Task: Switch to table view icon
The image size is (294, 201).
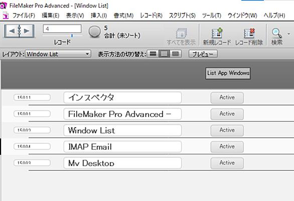Action: pos(176,54)
